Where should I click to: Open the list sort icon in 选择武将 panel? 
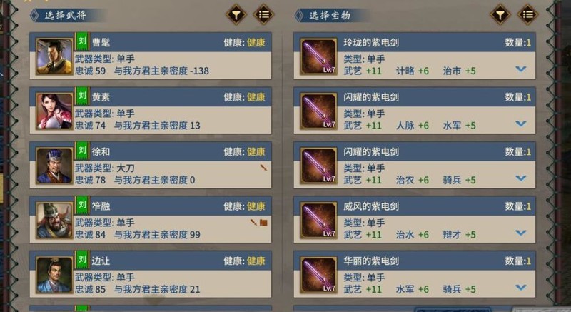tap(263, 14)
